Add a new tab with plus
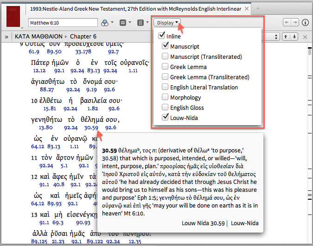The image size is (313, 246). click(258, 8)
